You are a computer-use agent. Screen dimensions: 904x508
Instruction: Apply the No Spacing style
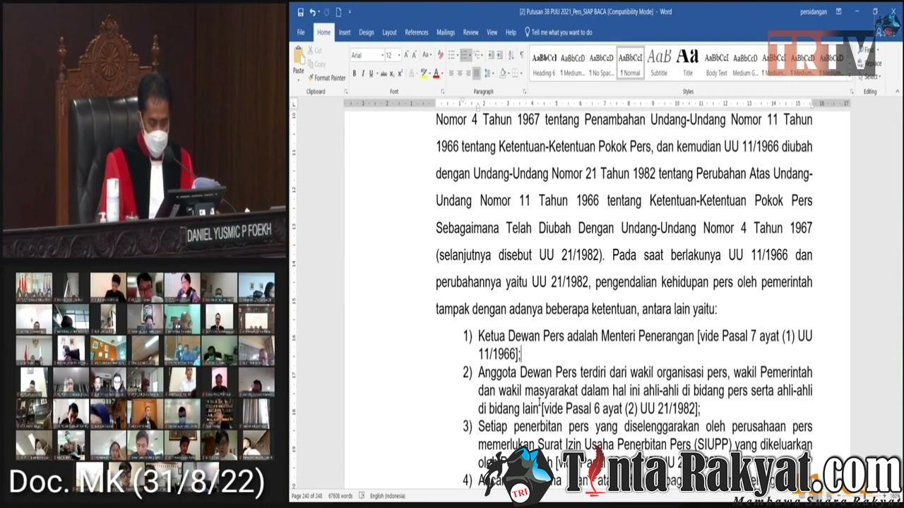601,64
